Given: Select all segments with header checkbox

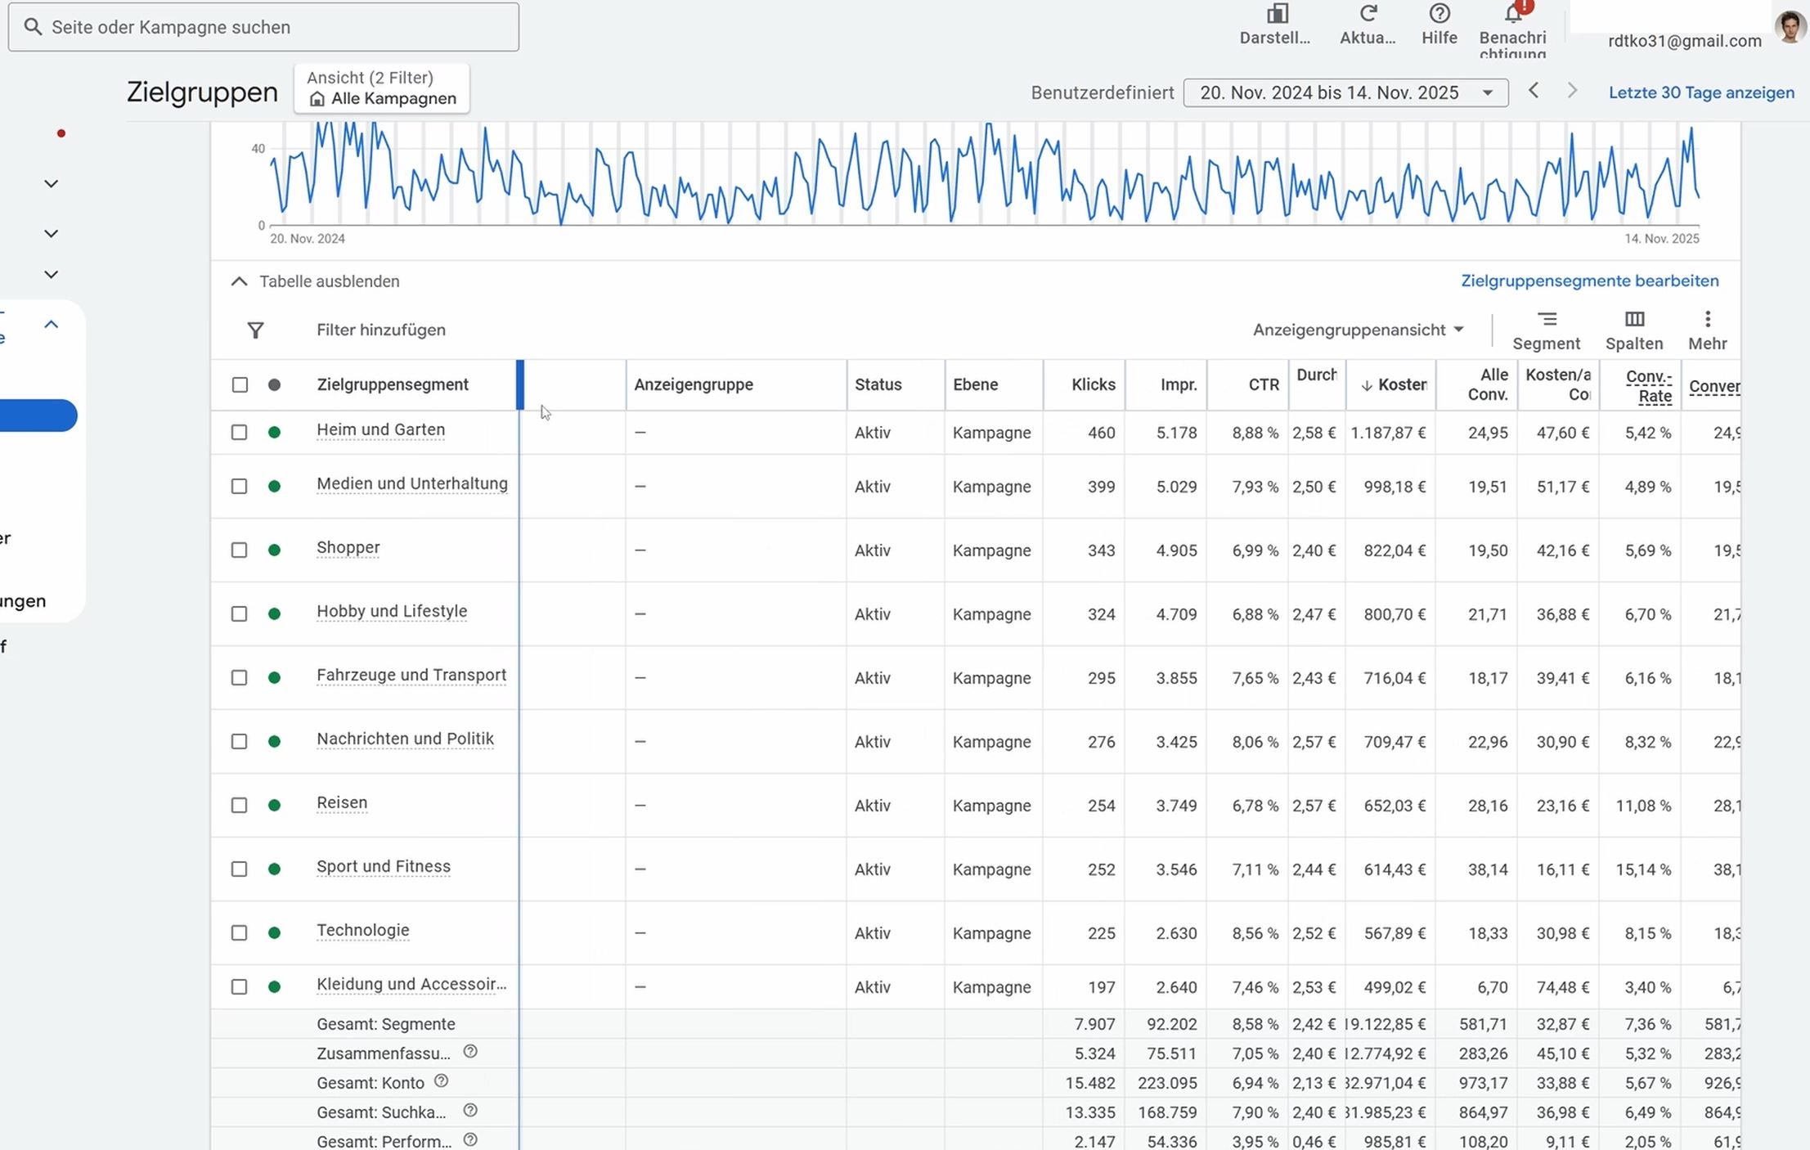Looking at the screenshot, I should pos(239,384).
